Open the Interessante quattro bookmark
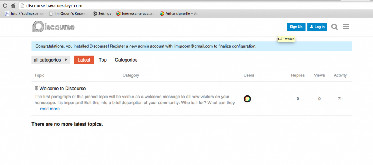Viewport: 373px width, 165px height. [x=135, y=13]
